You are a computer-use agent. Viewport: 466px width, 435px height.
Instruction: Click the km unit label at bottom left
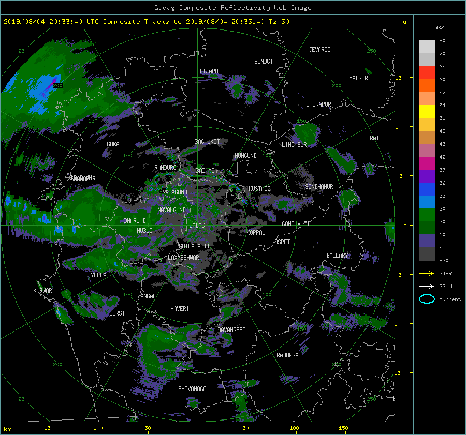click(7, 429)
